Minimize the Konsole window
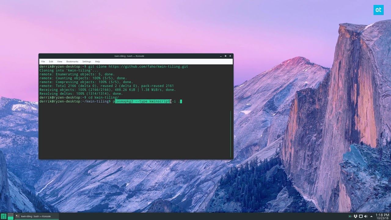Image resolution: width=391 pixels, height=220 pixels. coord(221,56)
